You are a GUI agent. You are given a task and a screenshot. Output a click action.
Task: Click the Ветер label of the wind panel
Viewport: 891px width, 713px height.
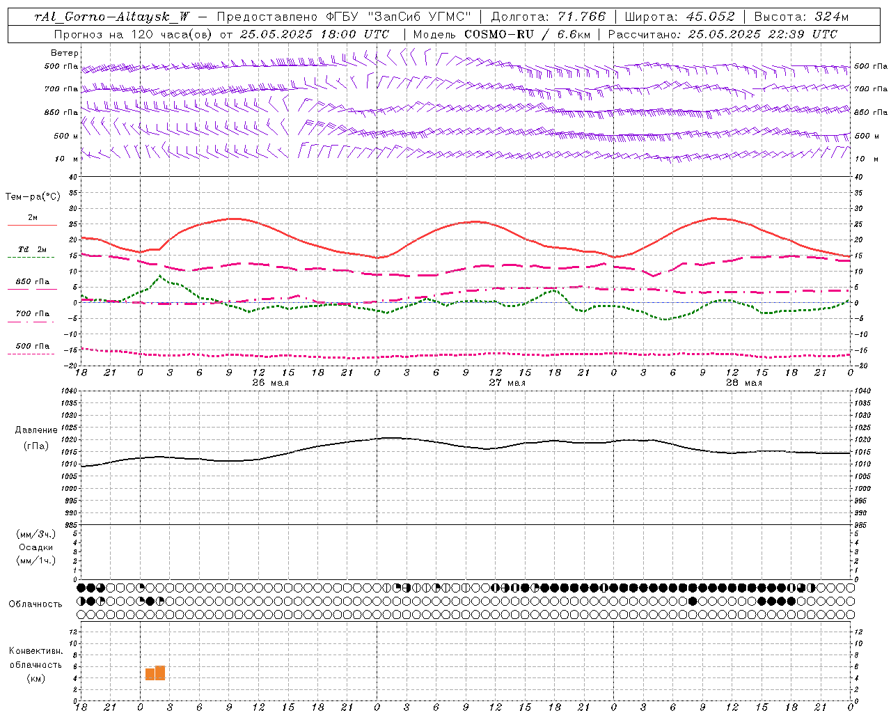[65, 53]
